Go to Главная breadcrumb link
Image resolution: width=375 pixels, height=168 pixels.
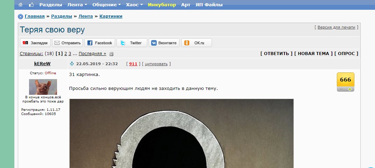pos(35,16)
